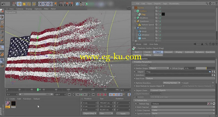Toggle the Y axis lock
The width and height of the screenshot is (218, 117).
coord(45,4)
